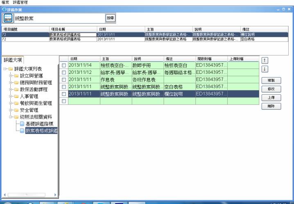This screenshot has height=204, width=294.
Task: Expand the 總務與財務管理 tree node
Action: coord(11,83)
